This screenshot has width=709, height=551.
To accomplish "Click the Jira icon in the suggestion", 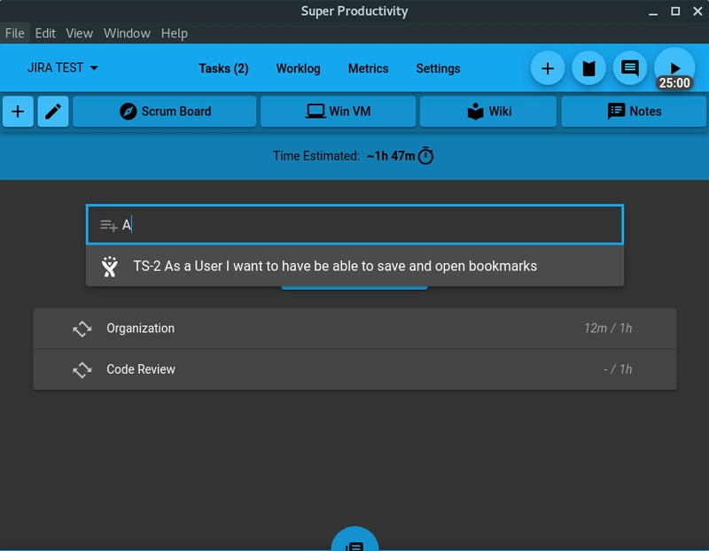I will pos(110,266).
